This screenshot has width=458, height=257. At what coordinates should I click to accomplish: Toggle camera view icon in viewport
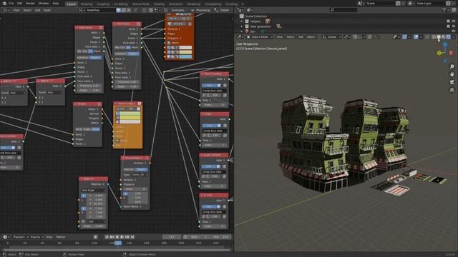pyautogui.click(x=452, y=82)
